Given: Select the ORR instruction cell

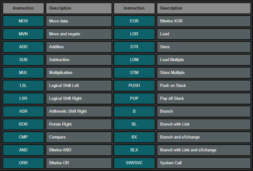Looking at the screenshot, I should click(23, 163).
